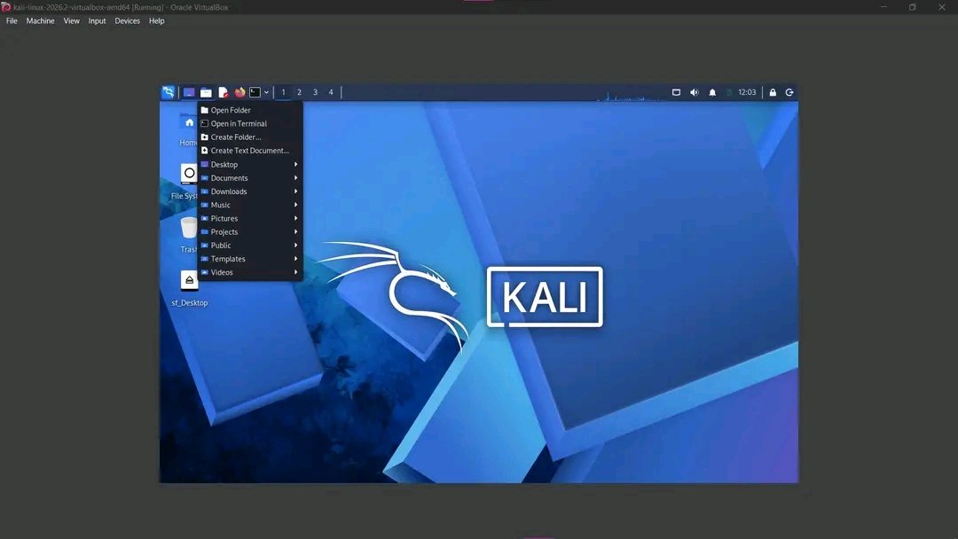Screen dimensions: 958x539
Task: Expand the Pictures submenu arrow
Action: (295, 218)
